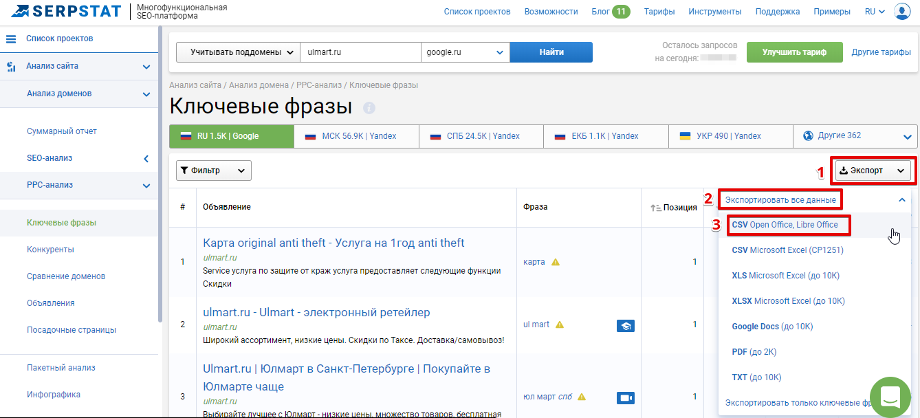Open Конкуренты in sidebar
Viewport: 920px width, 418px height.
point(50,250)
